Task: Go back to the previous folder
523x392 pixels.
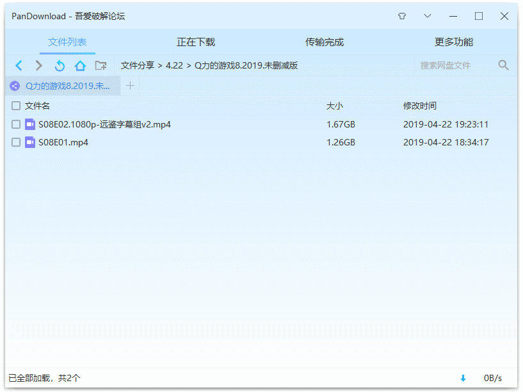Action: (19, 65)
